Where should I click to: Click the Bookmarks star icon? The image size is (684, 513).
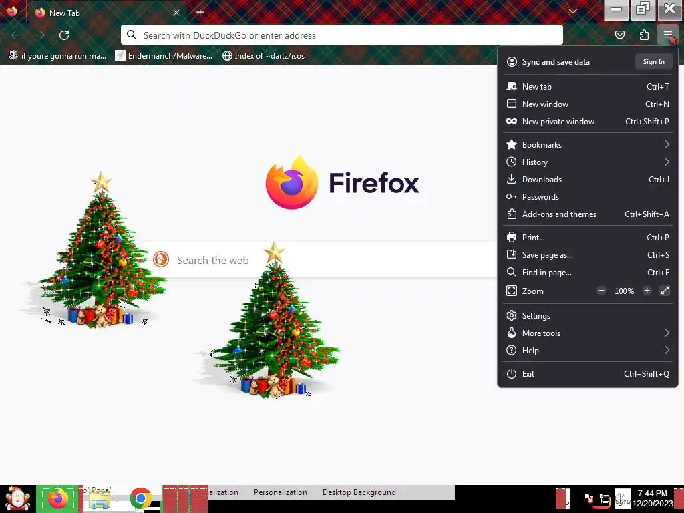[512, 144]
